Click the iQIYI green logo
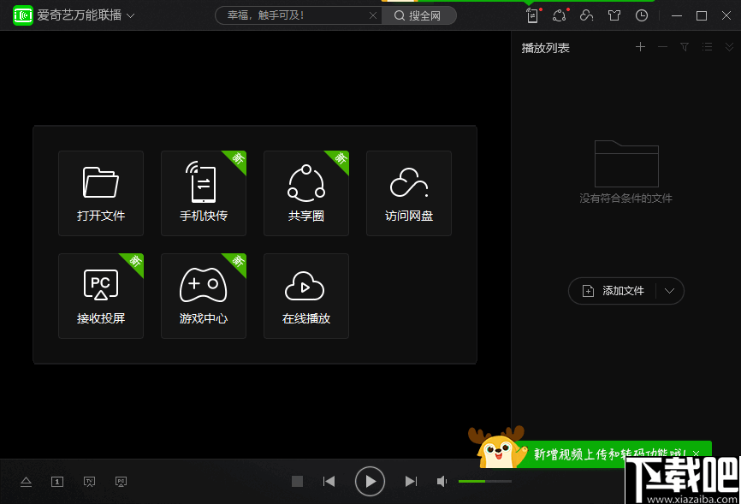 pos(23,15)
